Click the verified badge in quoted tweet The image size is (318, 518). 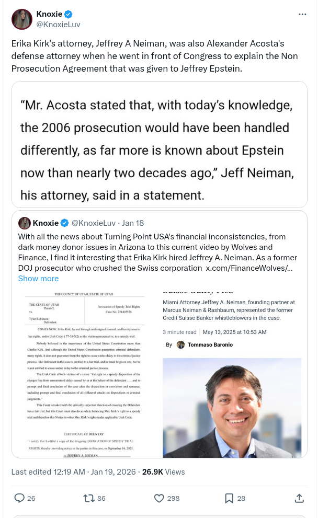click(65, 223)
